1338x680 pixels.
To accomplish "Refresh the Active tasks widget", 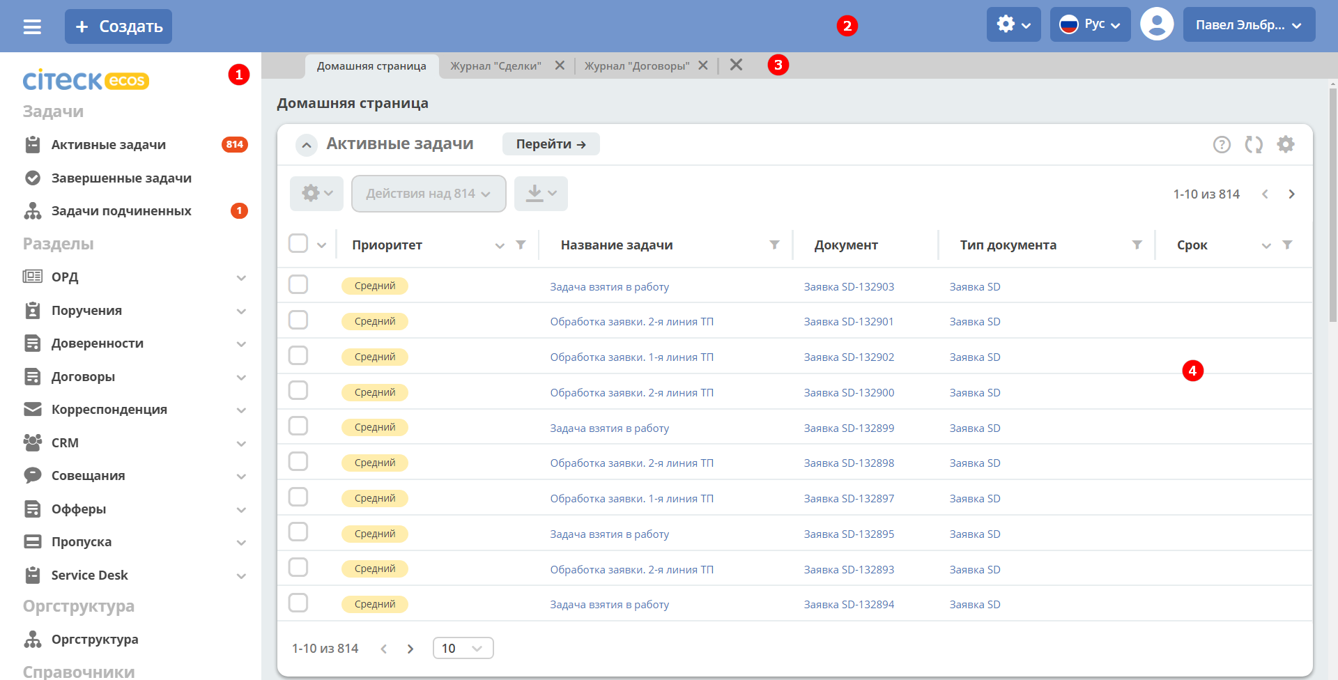I will [x=1254, y=144].
